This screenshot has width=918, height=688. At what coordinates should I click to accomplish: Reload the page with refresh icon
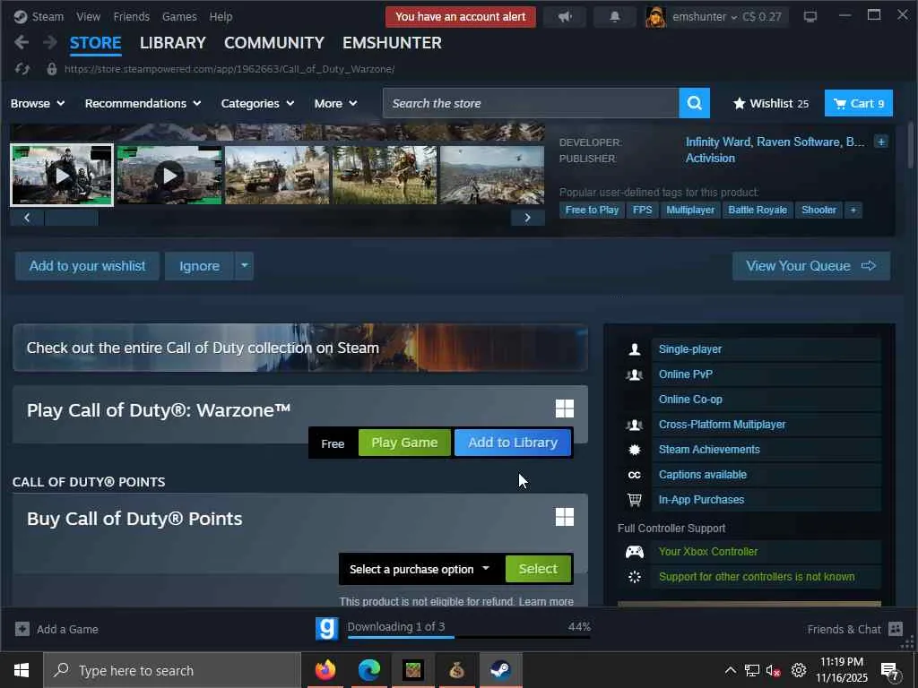[x=22, y=69]
